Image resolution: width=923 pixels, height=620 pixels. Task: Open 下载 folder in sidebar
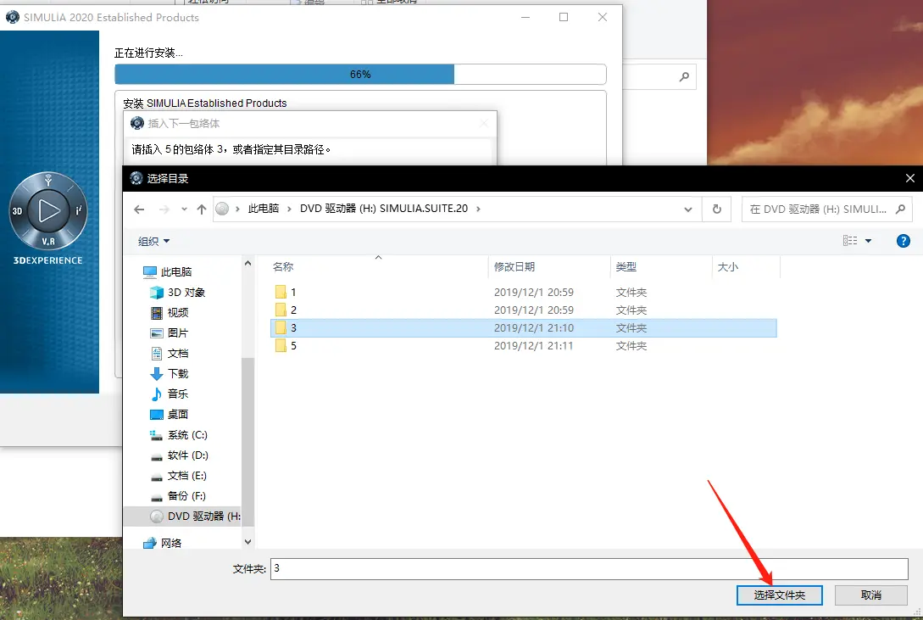[170, 374]
